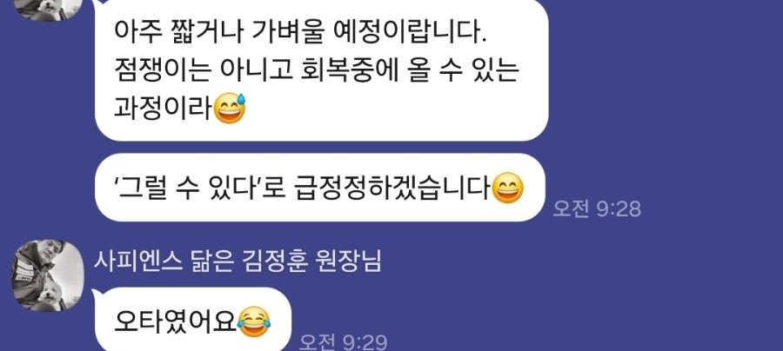
Task: Click the line 점쟁이는 아니고 회복중에 올 수 있는
Action: coord(317,71)
